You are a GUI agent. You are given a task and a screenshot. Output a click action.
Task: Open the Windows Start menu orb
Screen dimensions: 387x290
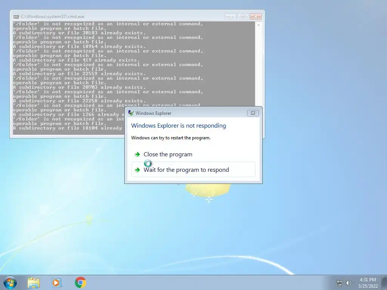[10, 282]
